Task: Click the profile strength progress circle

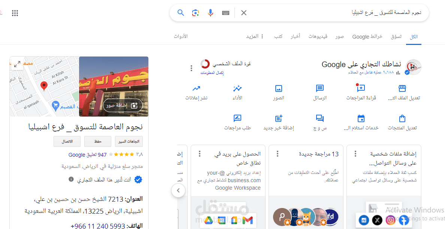Action: pyautogui.click(x=205, y=63)
